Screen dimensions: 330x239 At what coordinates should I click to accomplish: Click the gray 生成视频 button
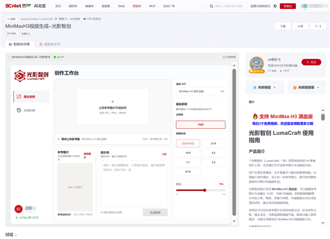tap(155, 213)
